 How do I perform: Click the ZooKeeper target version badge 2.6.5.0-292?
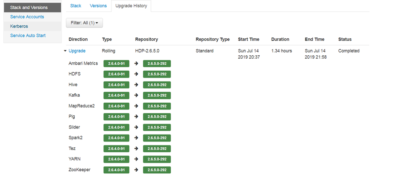coord(157,170)
